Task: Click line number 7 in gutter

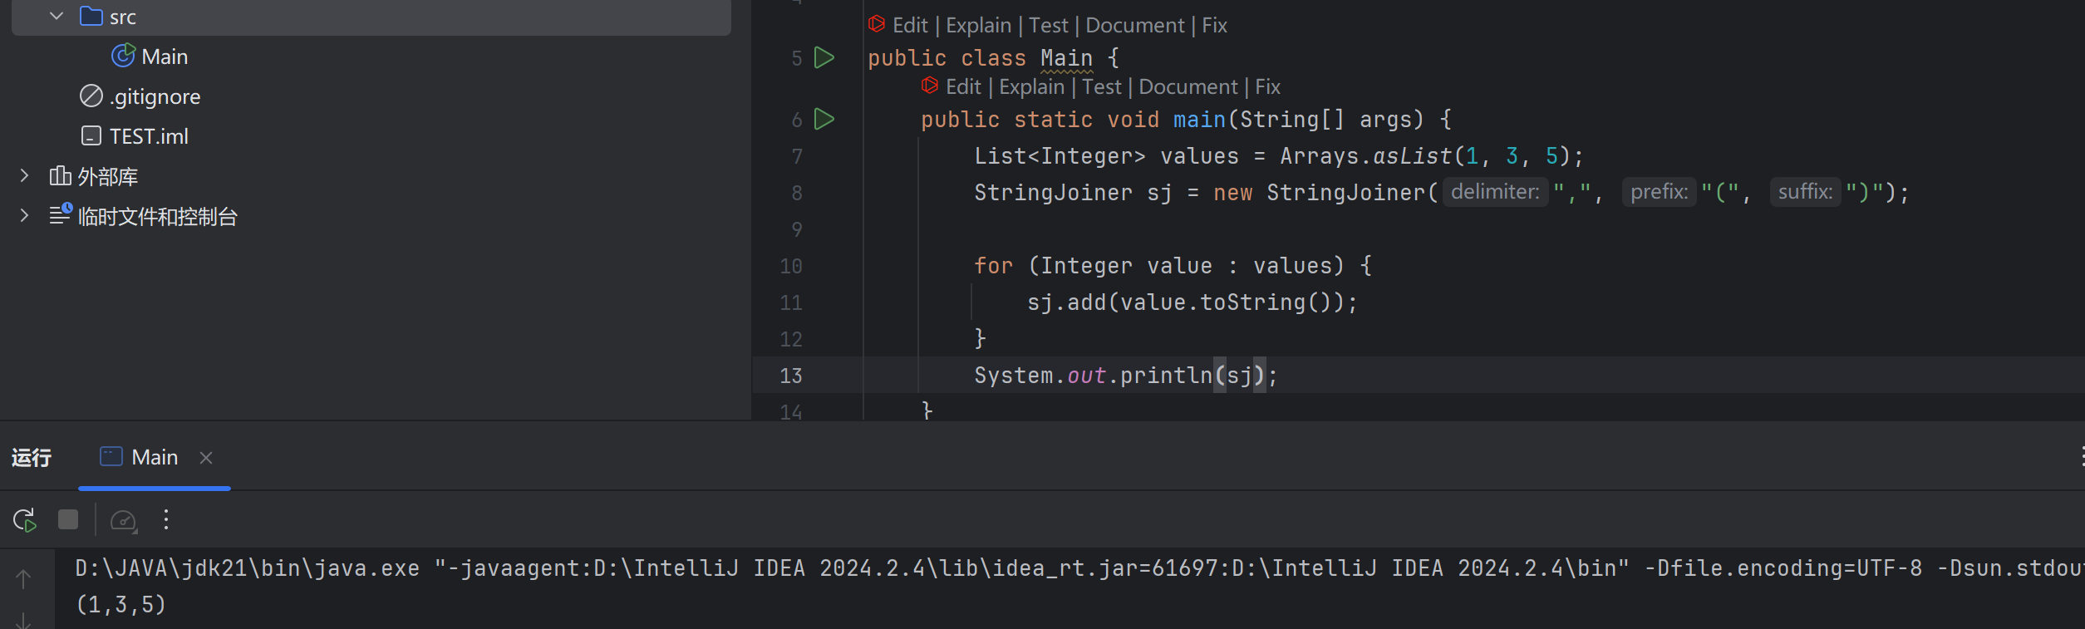Action: point(797,156)
